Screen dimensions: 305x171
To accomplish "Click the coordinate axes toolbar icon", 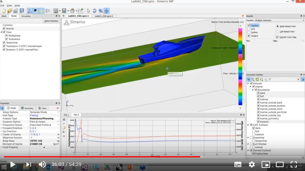I will tap(30, 11).
